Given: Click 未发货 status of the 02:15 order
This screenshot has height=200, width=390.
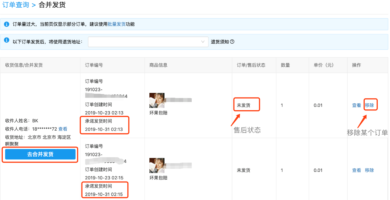Looking at the screenshot, I should (x=244, y=170).
